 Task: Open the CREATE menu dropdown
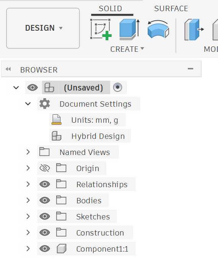127,49
